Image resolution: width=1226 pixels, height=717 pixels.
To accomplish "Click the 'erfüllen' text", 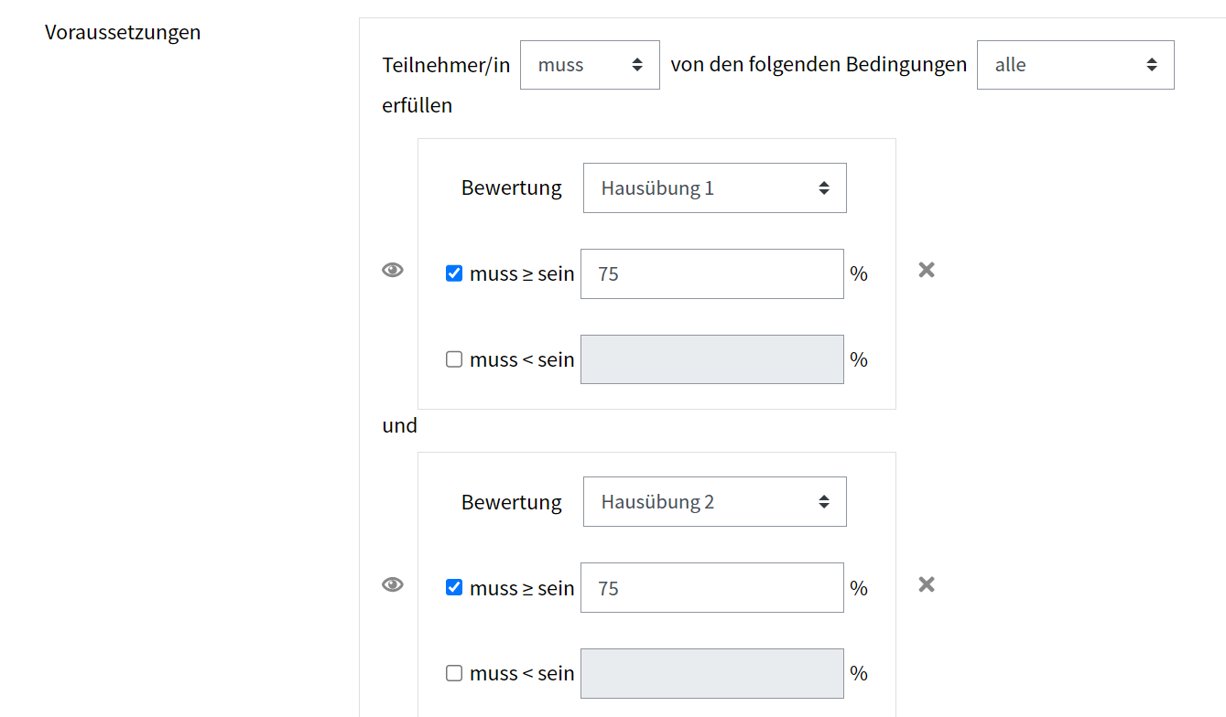I will point(418,105).
